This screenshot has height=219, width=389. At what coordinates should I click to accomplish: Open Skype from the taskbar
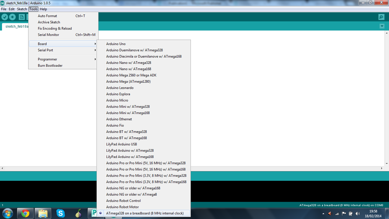click(61, 213)
